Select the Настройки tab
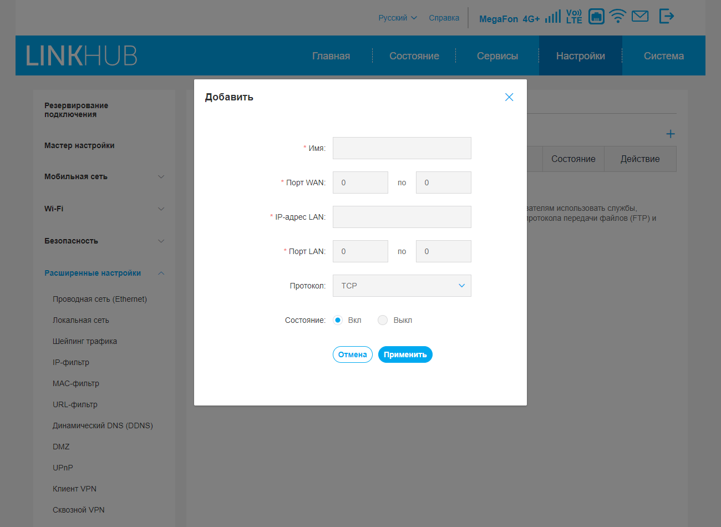The height and width of the screenshot is (527, 721). (581, 55)
